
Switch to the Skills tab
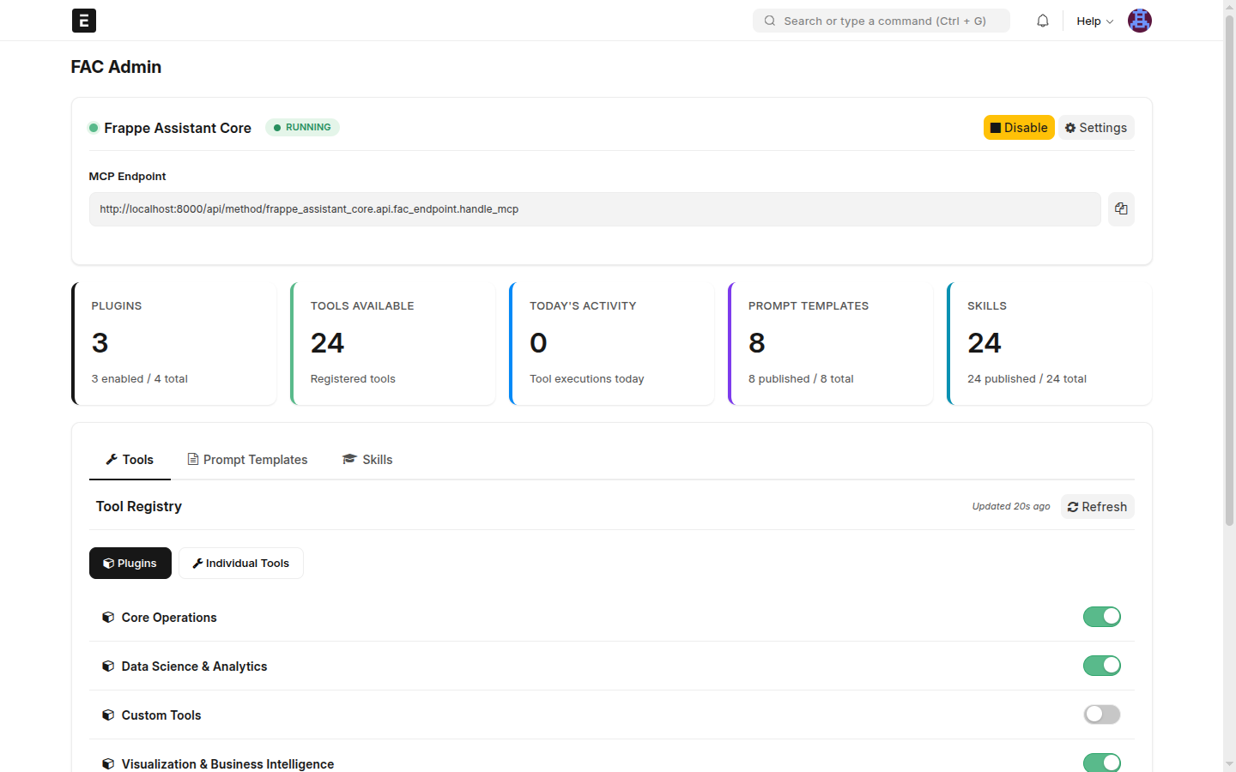click(x=367, y=460)
